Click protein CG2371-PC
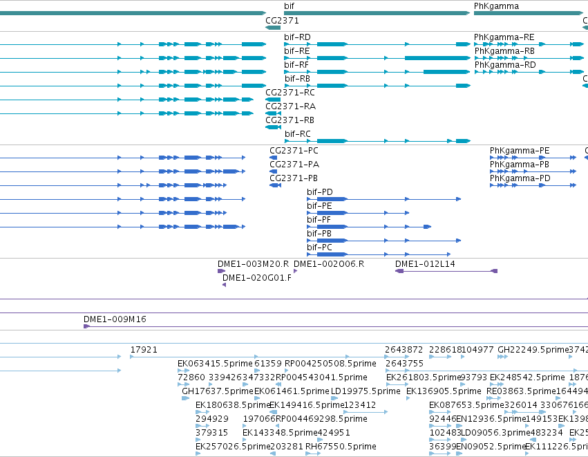Screen dimensions: 588x457 (294, 151)
